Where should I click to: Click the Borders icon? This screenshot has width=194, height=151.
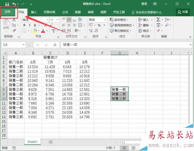pyautogui.click(x=24, y=31)
